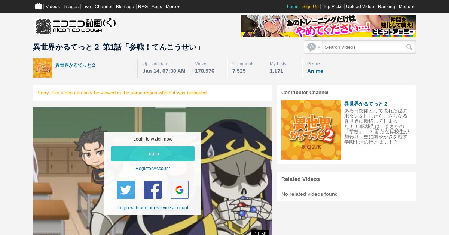Open the Niconico Douga logo homepage
Image resolution: width=449 pixels, height=235 pixels.
(x=75, y=26)
